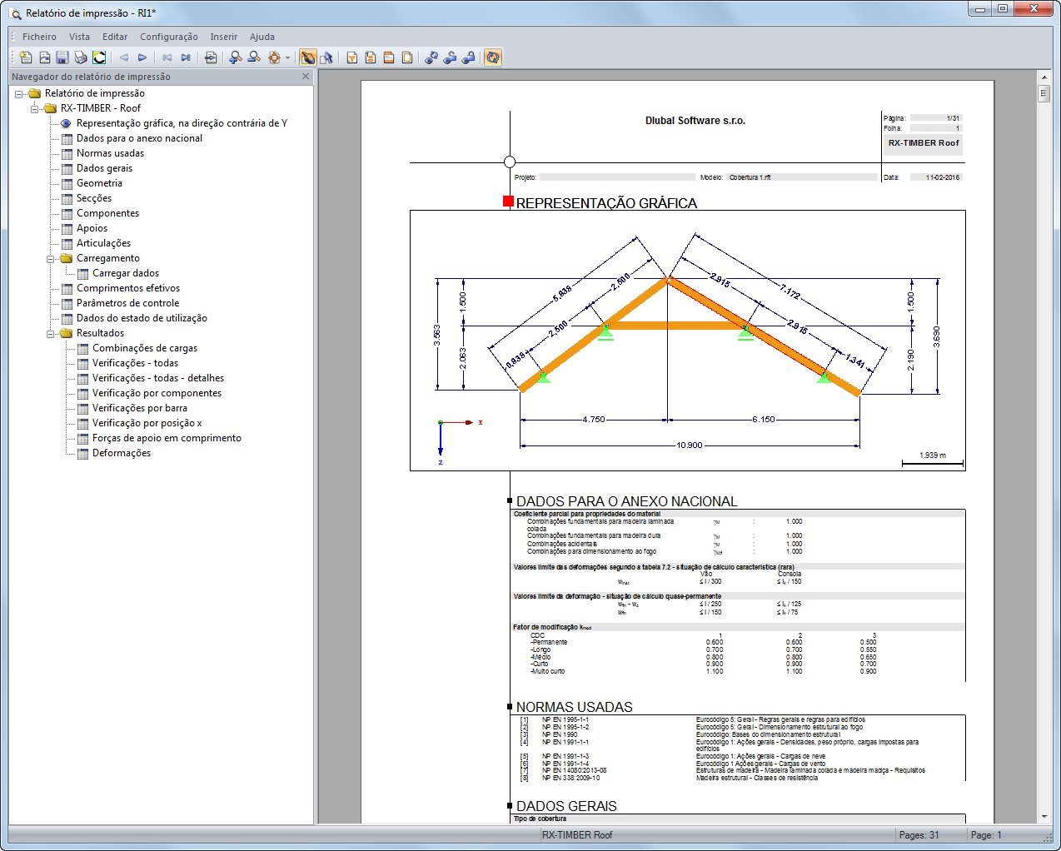Select Representação gráfica tree item

click(182, 123)
